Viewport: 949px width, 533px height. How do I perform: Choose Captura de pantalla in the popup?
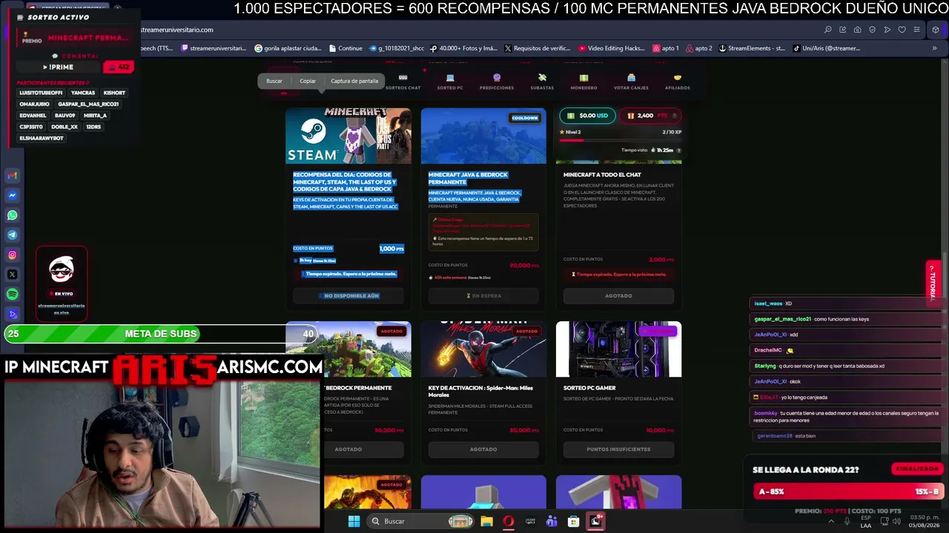tap(354, 81)
